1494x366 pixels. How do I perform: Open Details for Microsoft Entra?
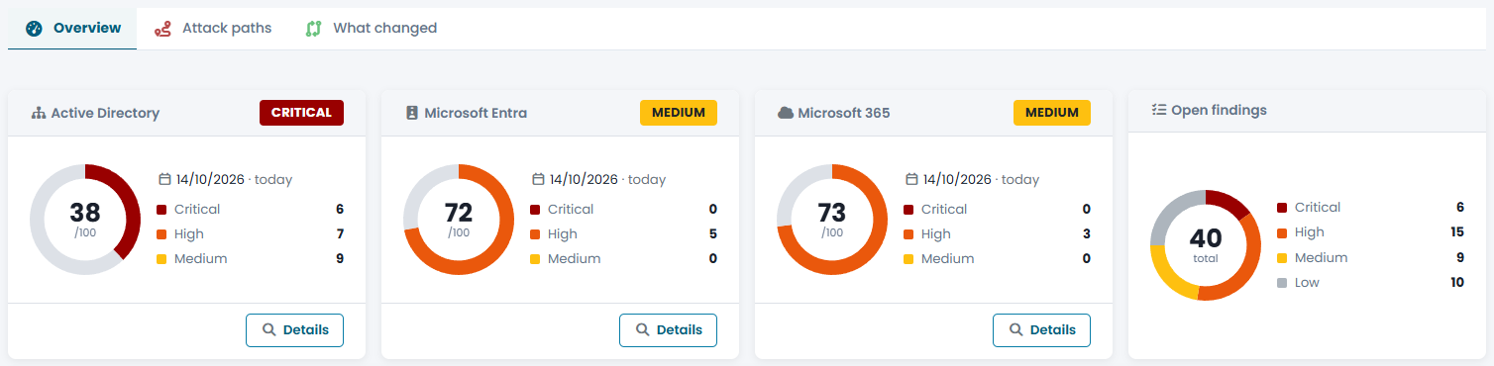(x=668, y=330)
